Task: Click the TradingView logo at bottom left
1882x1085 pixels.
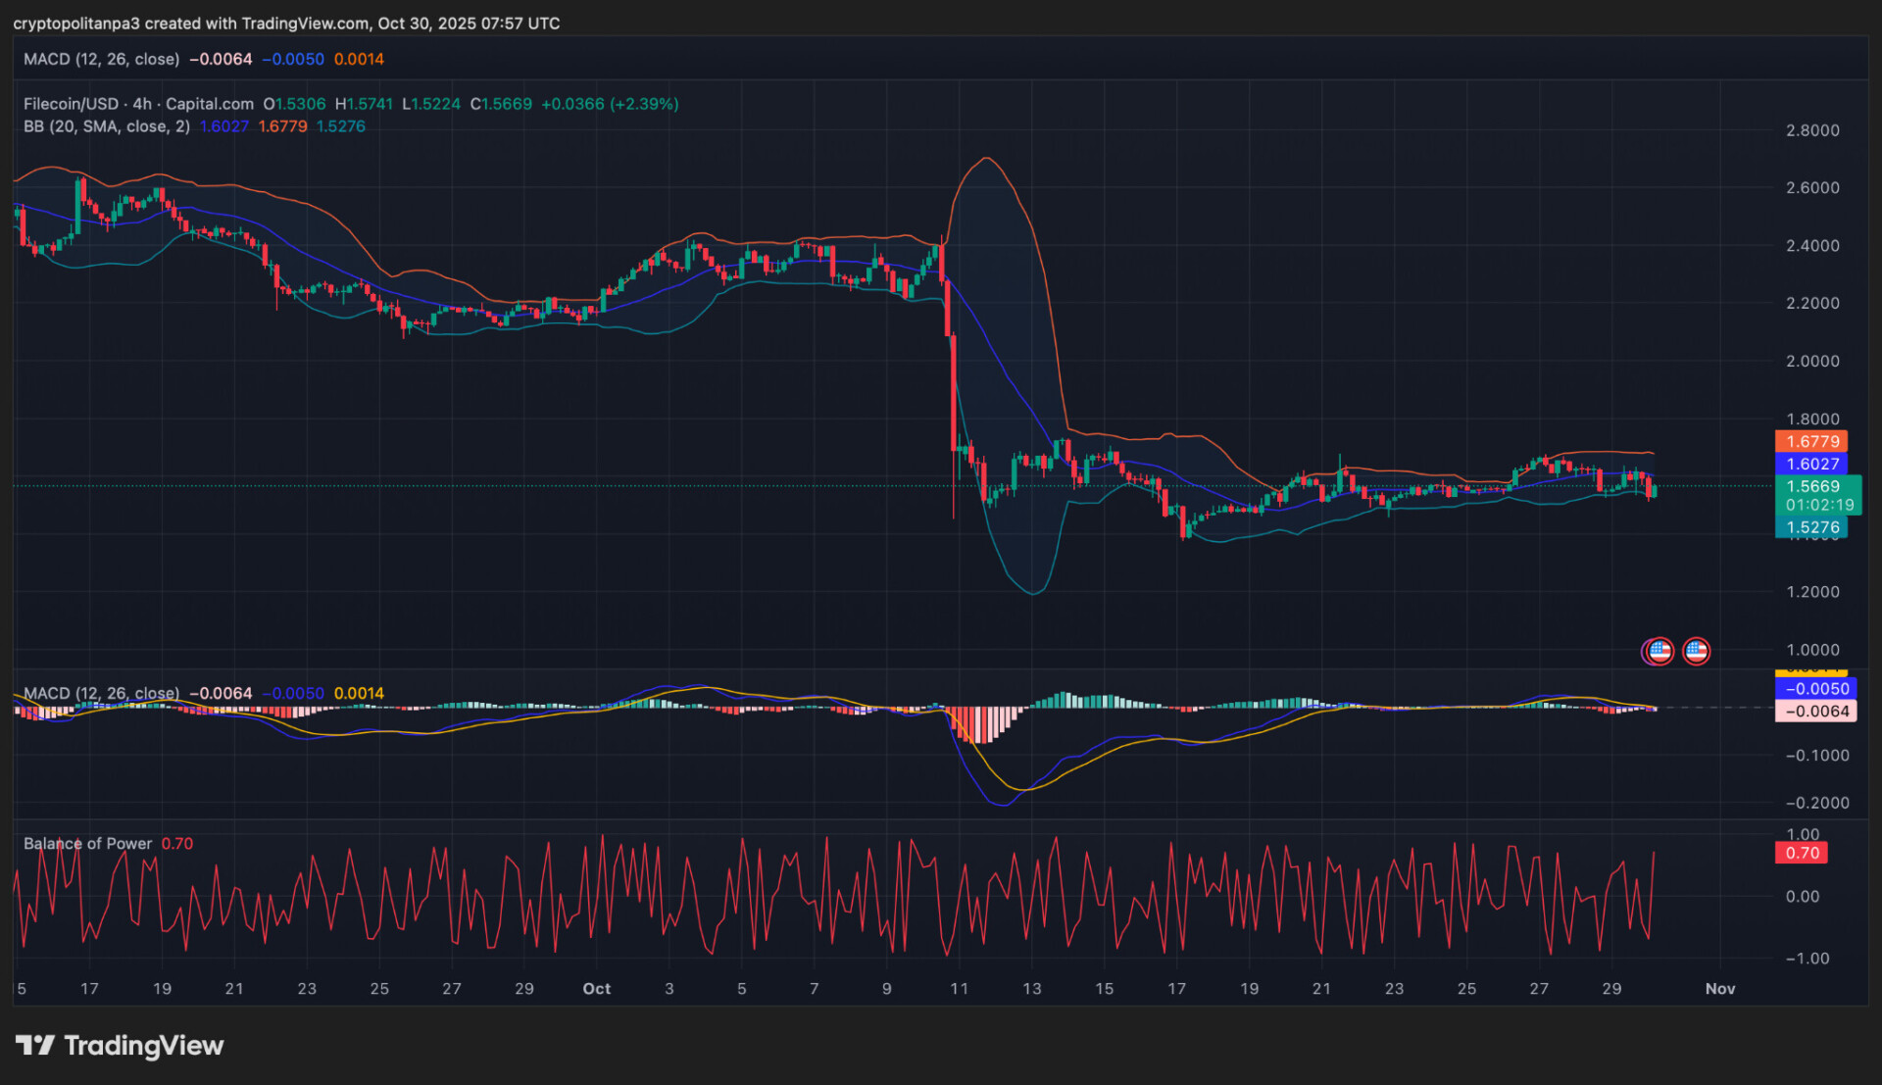Action: pos(120,1046)
